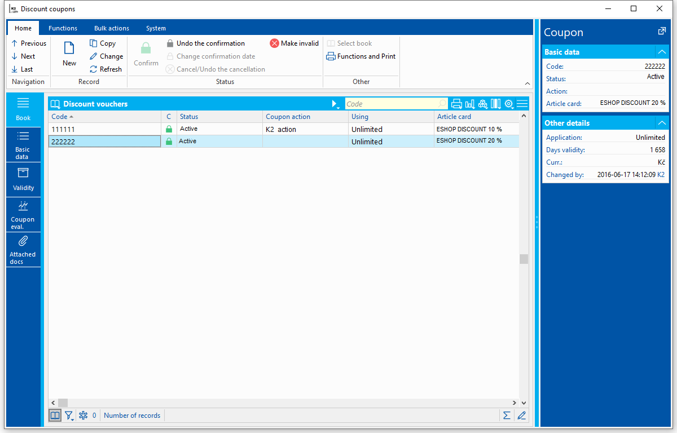Viewport: 677px width, 433px height.
Task: Open Attached docs sidebar section
Action: [23, 250]
